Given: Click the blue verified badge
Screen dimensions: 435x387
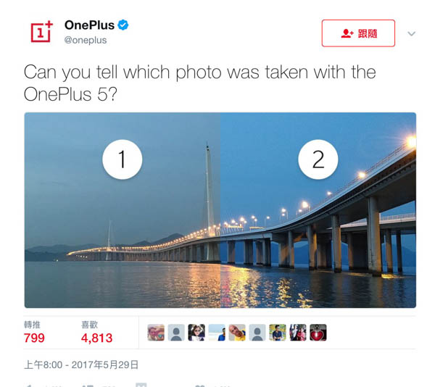Looking at the screenshot, I should (x=123, y=25).
